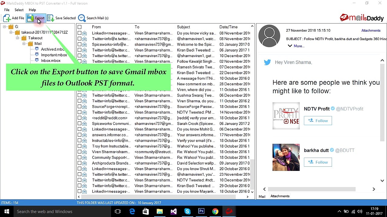Image resolution: width=387 pixels, height=217 pixels.
Task: Click the Add File toolbar icon
Action: [7, 18]
